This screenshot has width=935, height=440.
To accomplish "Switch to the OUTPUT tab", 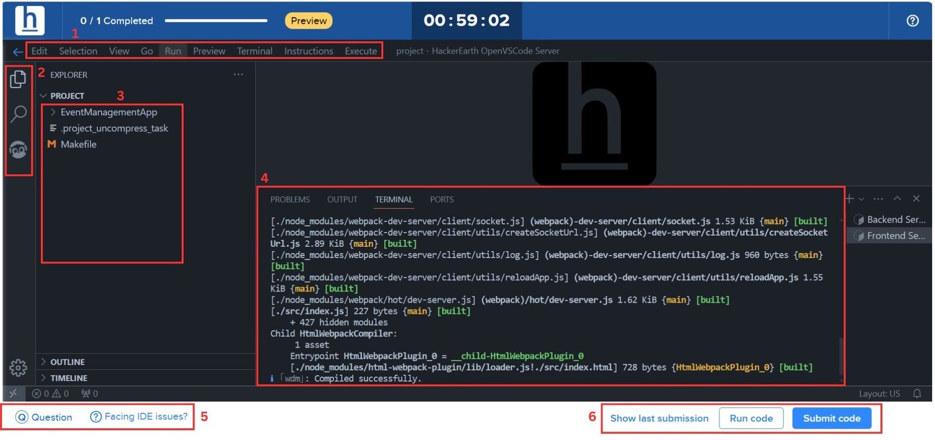I will [342, 199].
